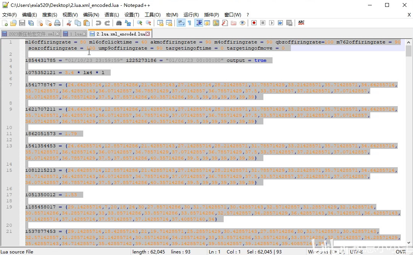
Task: Click the UTF-8 encoding in status bar
Action: pyautogui.click(x=357, y=252)
